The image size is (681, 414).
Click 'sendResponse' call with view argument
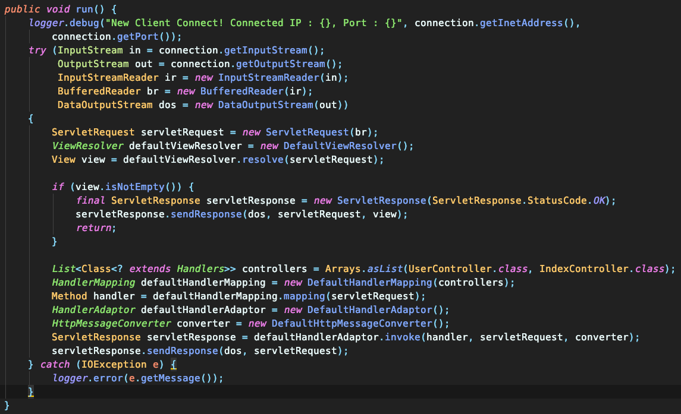pyautogui.click(x=206, y=214)
